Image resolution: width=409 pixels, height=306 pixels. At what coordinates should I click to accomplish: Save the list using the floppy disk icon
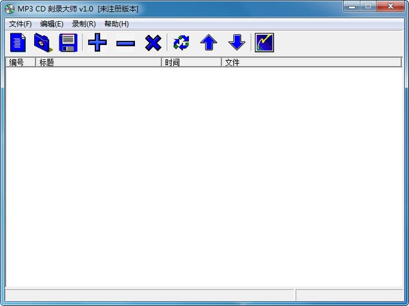(68, 43)
